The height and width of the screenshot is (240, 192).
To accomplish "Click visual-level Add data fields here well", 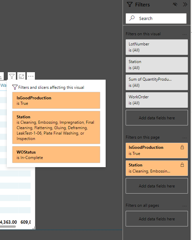I will (x=157, y=118).
